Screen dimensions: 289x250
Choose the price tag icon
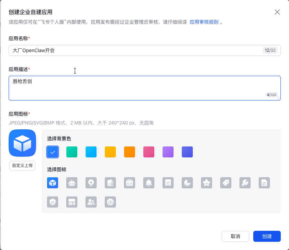coord(226,183)
